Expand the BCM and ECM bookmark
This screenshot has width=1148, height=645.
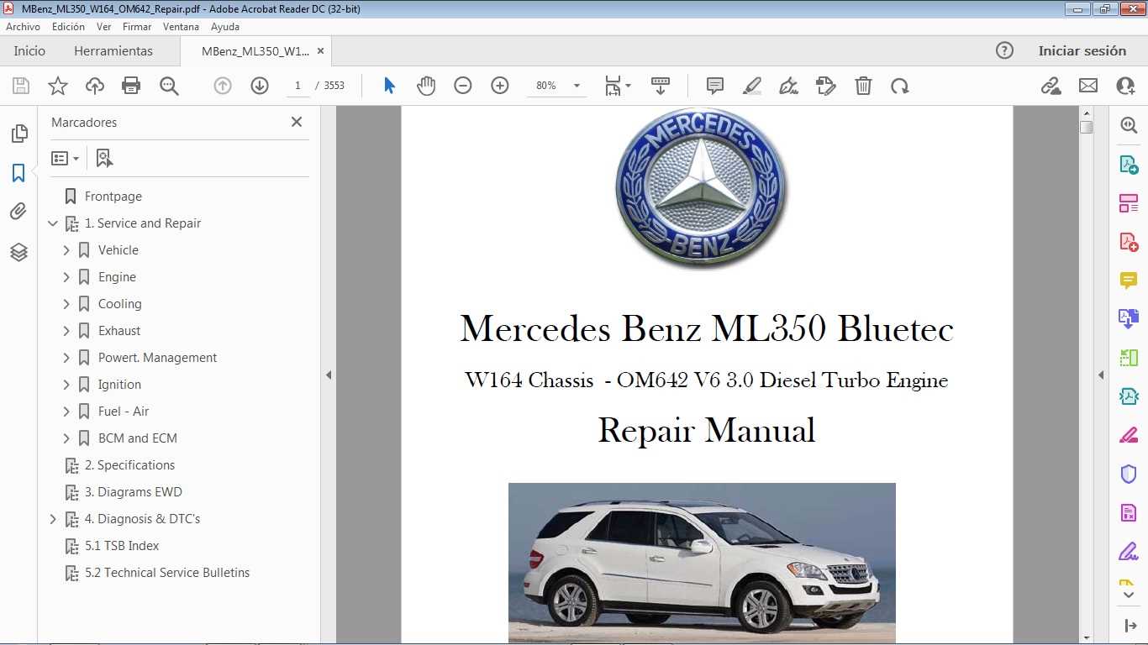pyautogui.click(x=66, y=438)
